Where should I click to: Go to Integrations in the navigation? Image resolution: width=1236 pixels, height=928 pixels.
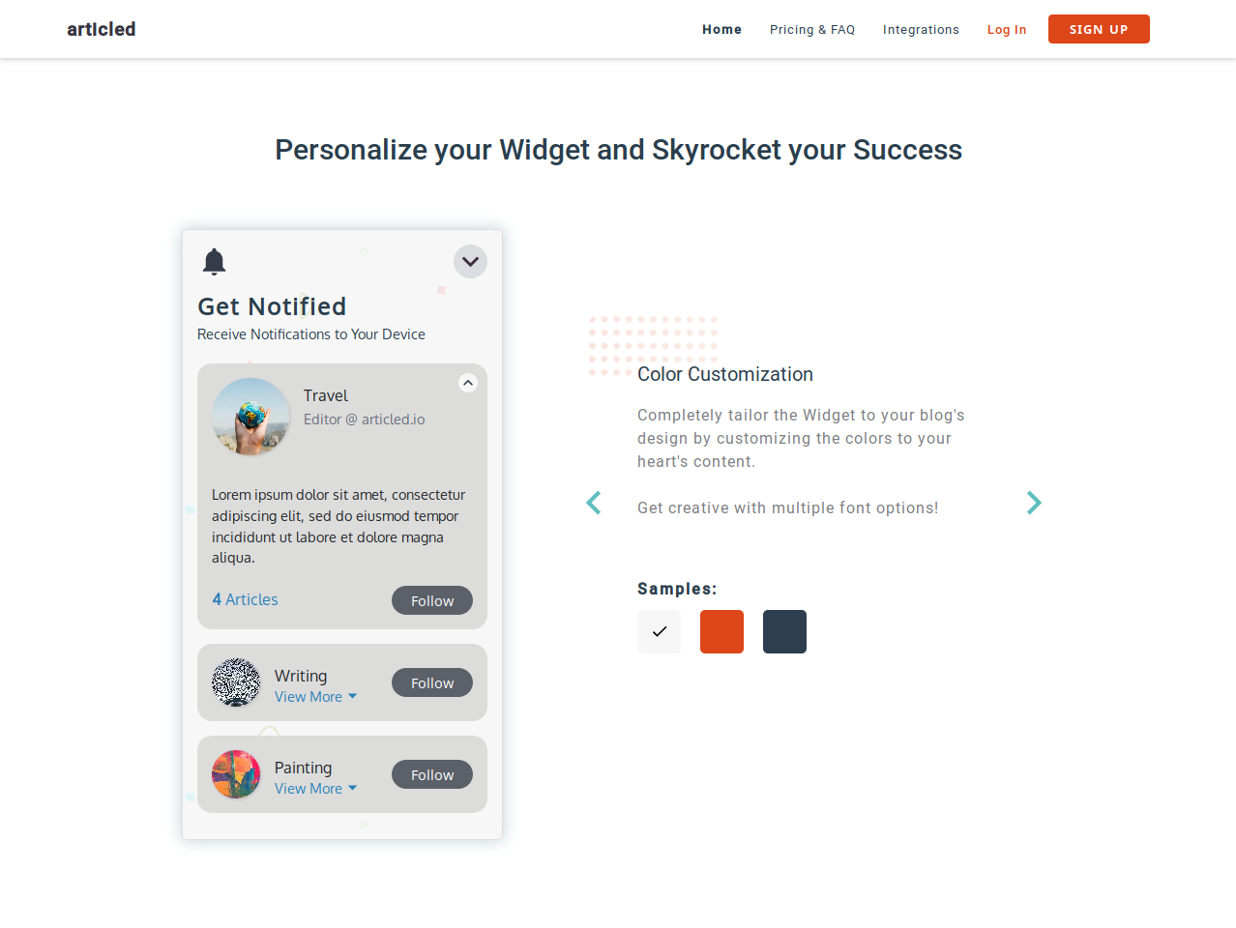pyautogui.click(x=921, y=30)
